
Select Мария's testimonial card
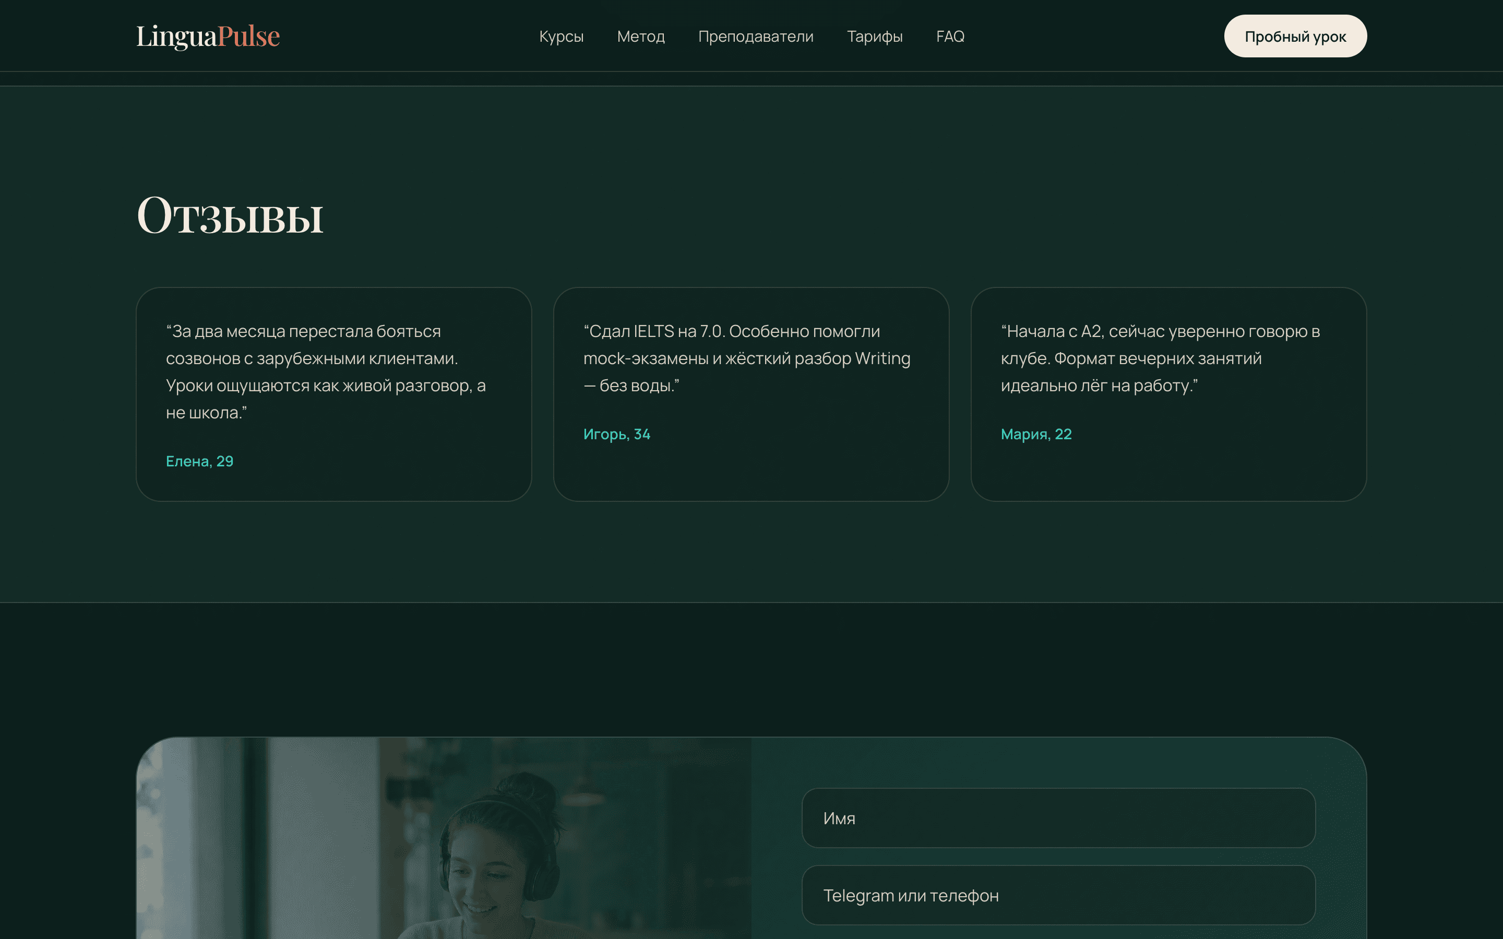click(1168, 394)
